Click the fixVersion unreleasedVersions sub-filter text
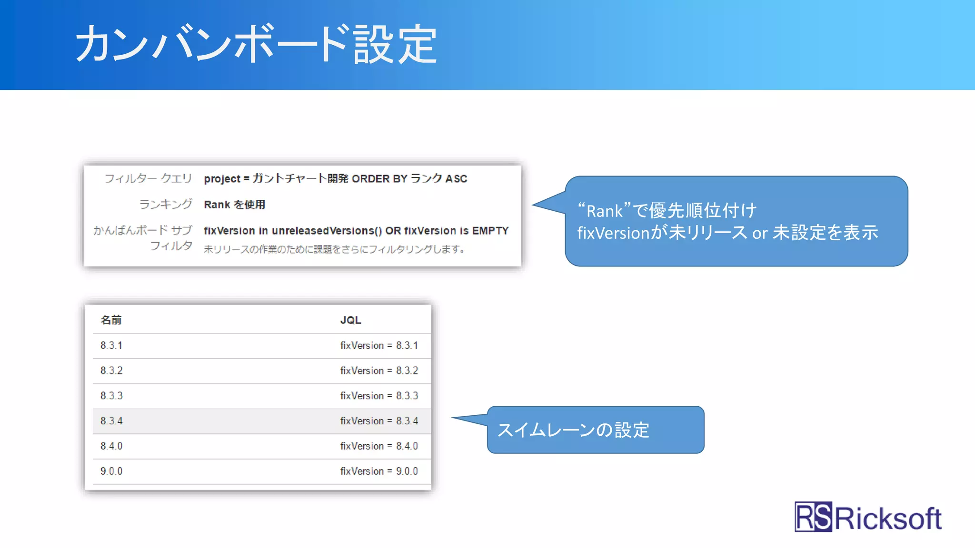Screen dimensions: 975x548 356,231
